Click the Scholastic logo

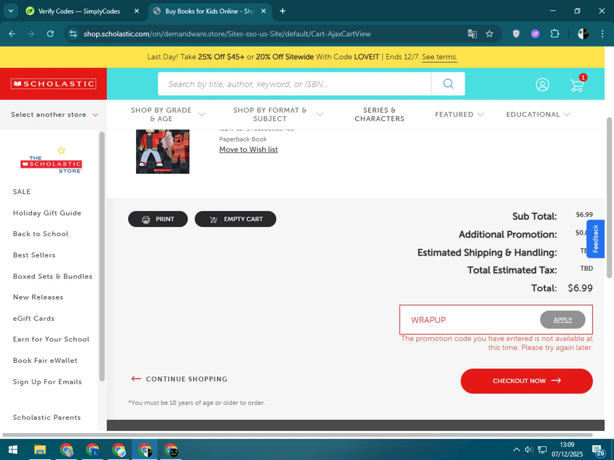click(x=53, y=84)
